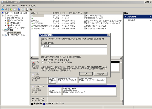Close the ディスクの初期化 dialog

[109, 35]
